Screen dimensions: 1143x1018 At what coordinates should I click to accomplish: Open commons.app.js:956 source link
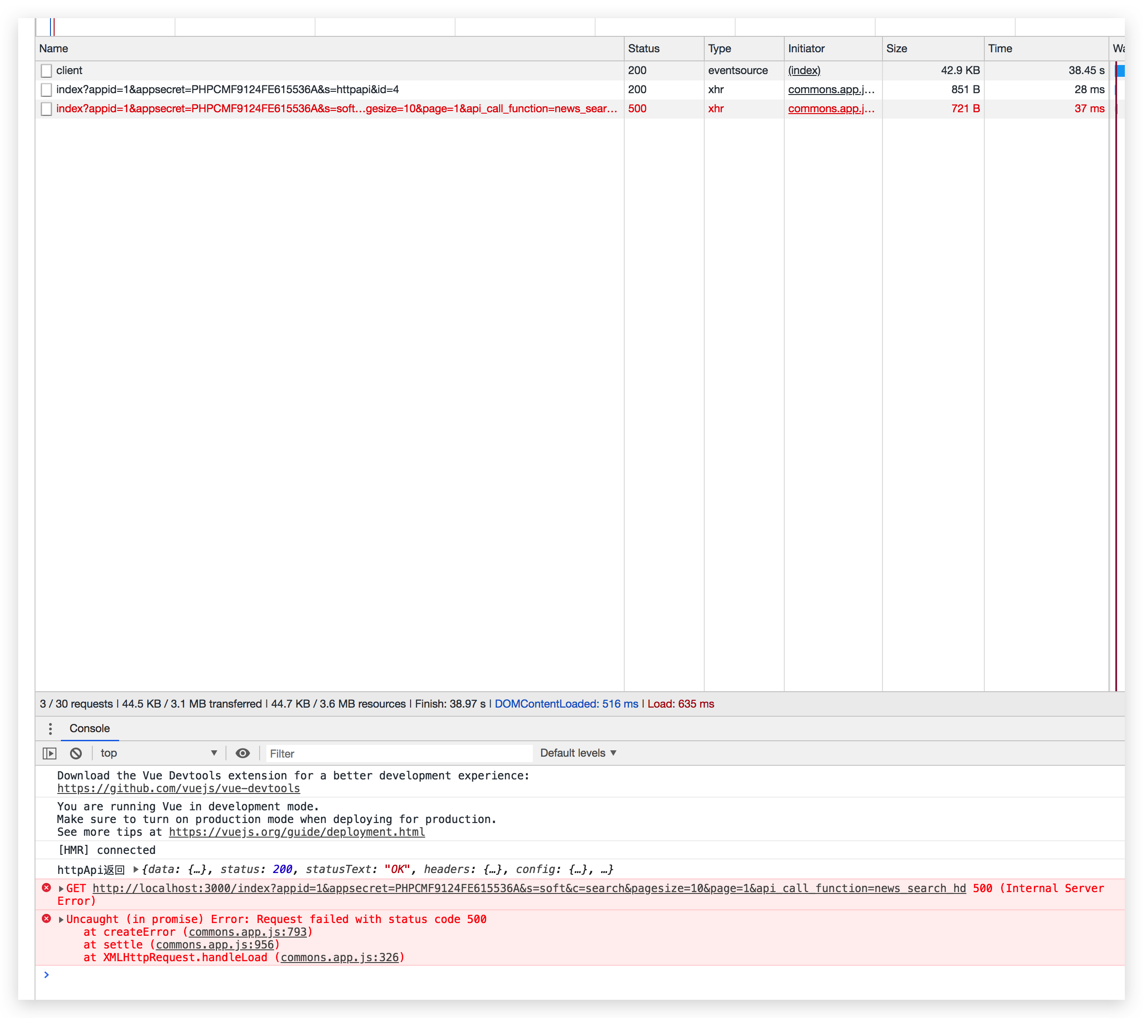pyautogui.click(x=215, y=945)
